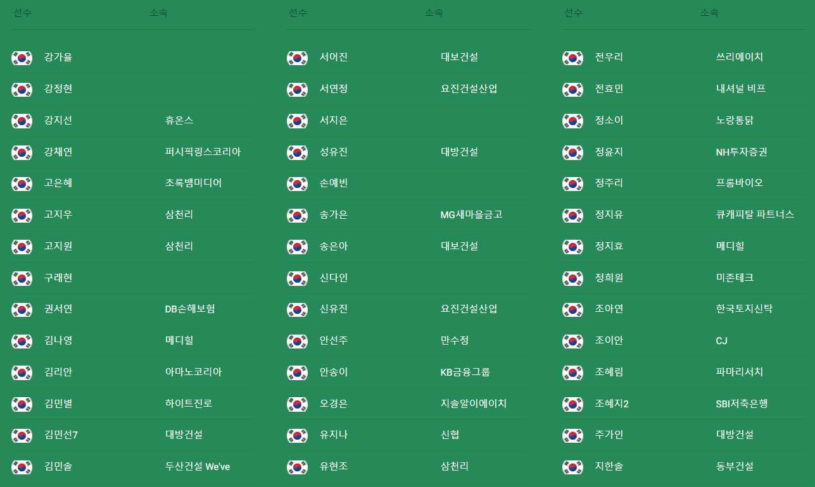Viewport: 815px width, 487px height.
Task: Click the flag icon beside 송가은
Action: (297, 216)
